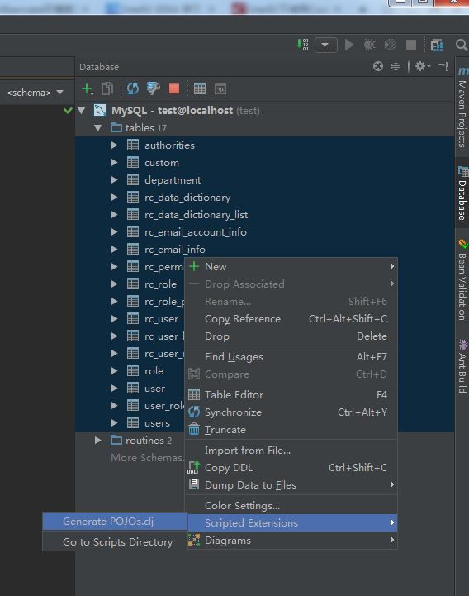
Task: Click the search magnifier in top toolbar
Action: (461, 45)
